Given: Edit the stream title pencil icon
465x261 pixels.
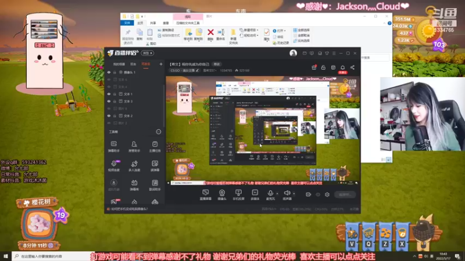Looking at the screenshot, I should (x=197, y=70).
